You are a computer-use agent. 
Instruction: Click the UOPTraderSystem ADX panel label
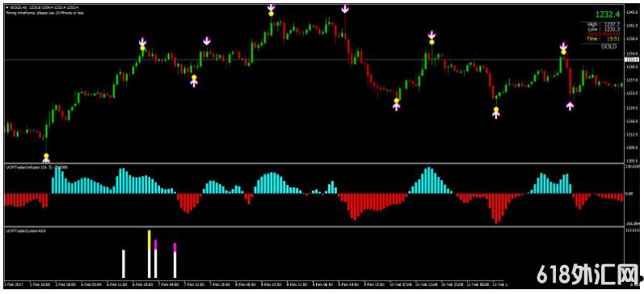coord(26,231)
